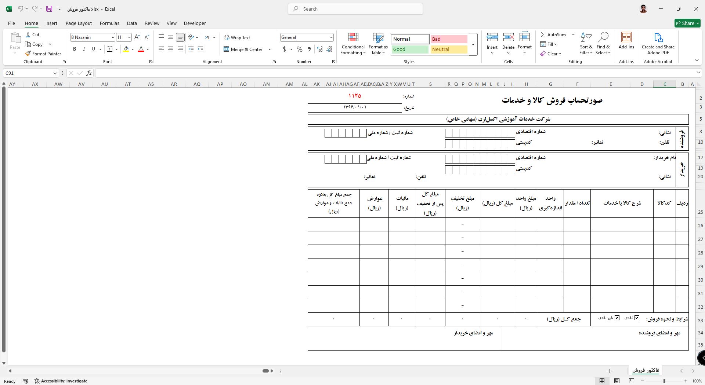
Task: Apply Italic formatting button
Action: coord(84,49)
